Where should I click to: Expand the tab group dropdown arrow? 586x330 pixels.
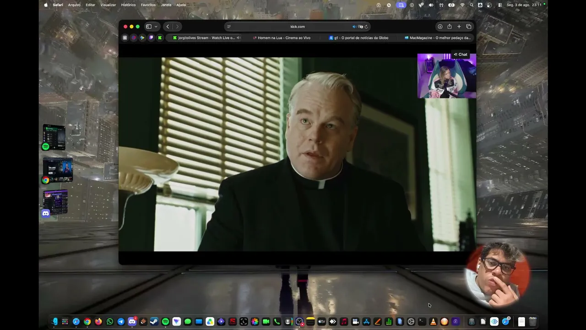[156, 27]
